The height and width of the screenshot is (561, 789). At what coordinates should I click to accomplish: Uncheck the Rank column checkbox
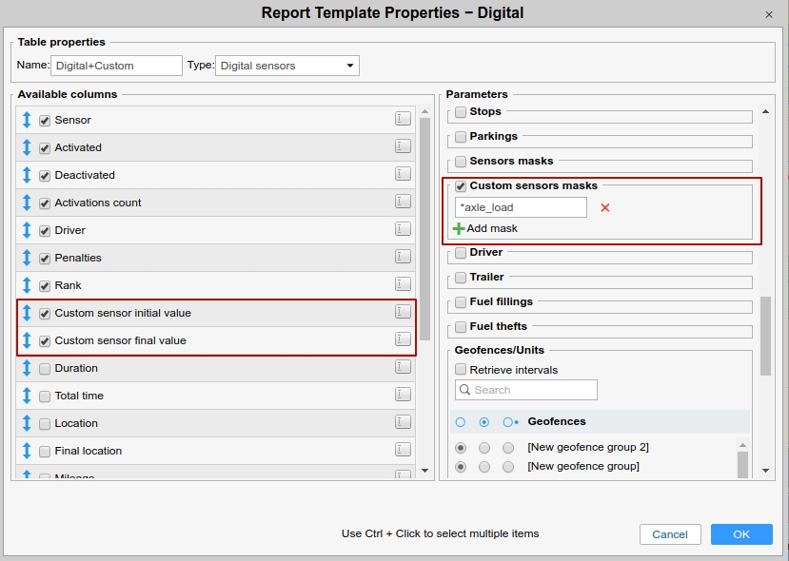click(x=45, y=285)
